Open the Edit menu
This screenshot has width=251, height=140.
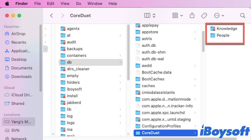tap(51, 4)
